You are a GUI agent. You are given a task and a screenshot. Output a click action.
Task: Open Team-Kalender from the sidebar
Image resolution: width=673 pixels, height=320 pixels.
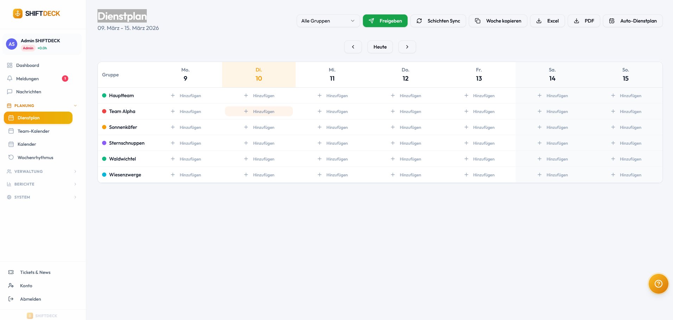coord(33,131)
